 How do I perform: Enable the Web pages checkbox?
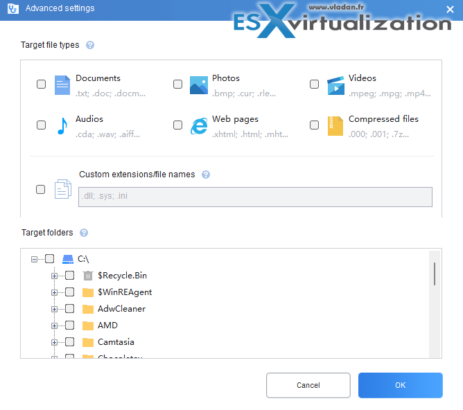coord(177,125)
